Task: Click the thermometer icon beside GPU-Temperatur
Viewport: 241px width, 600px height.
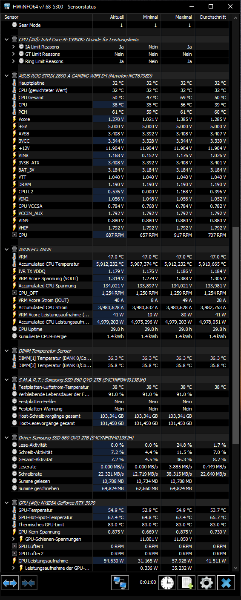Action: [x=15, y=510]
